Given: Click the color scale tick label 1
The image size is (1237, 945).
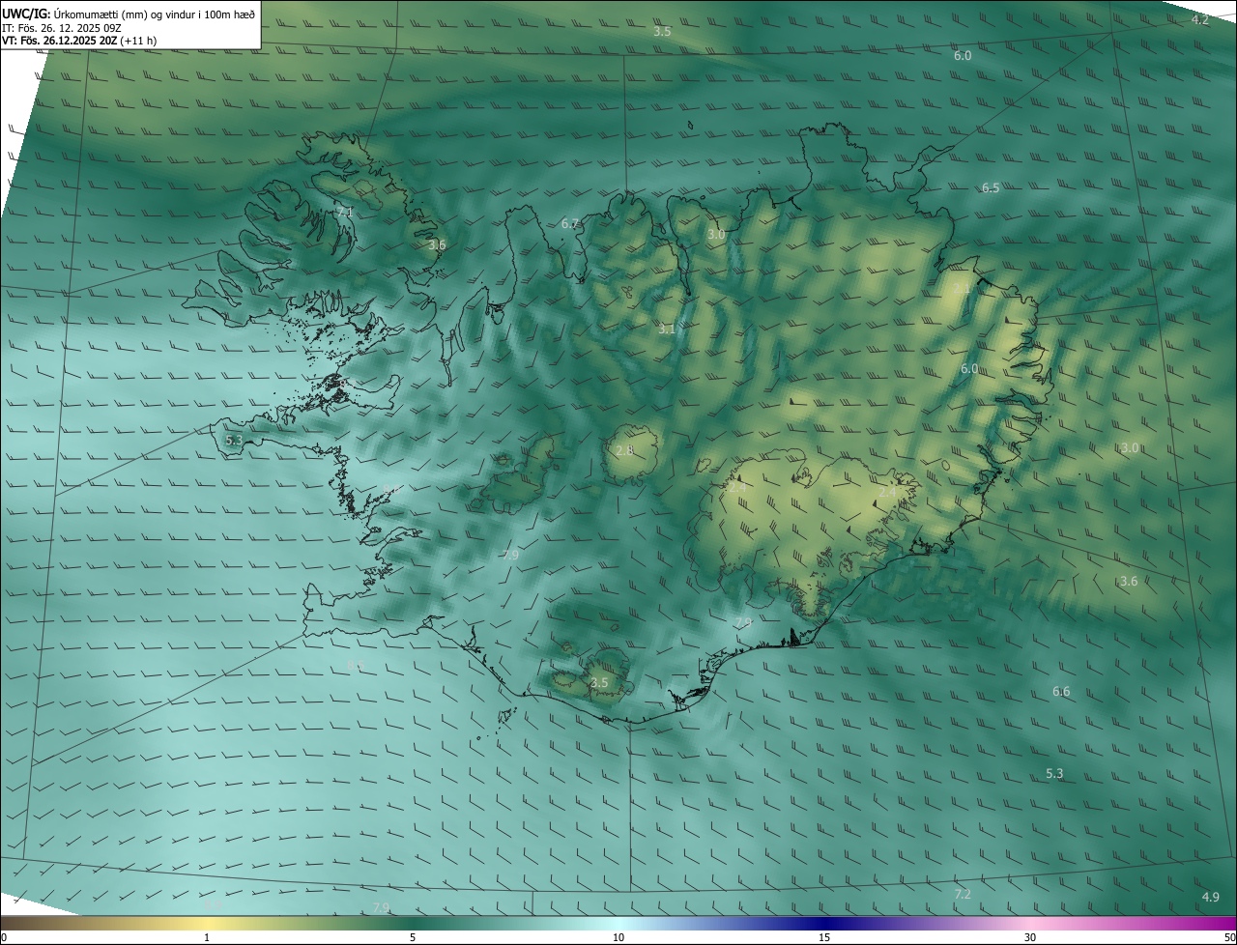Looking at the screenshot, I should click(x=208, y=938).
